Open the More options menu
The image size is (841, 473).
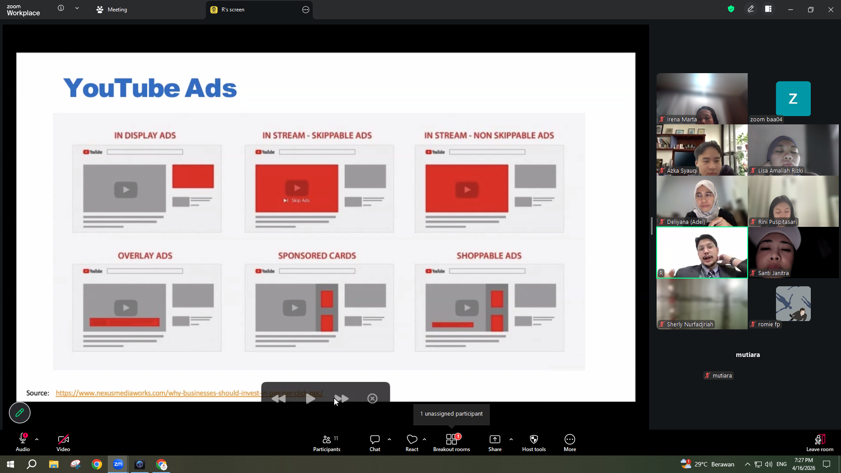pyautogui.click(x=570, y=442)
